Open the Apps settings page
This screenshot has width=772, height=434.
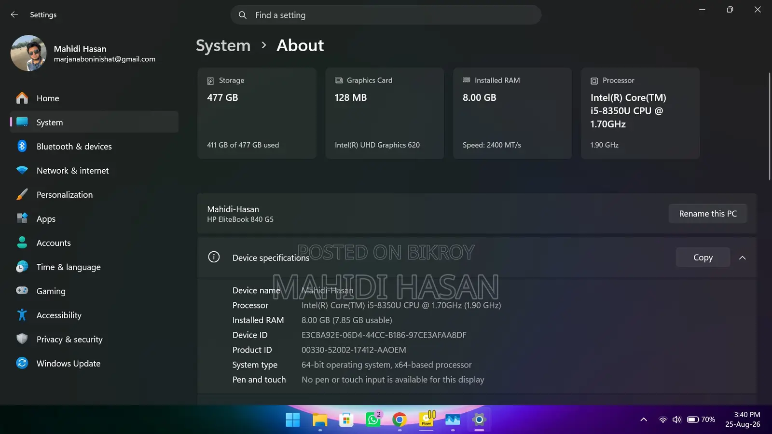coord(94,218)
